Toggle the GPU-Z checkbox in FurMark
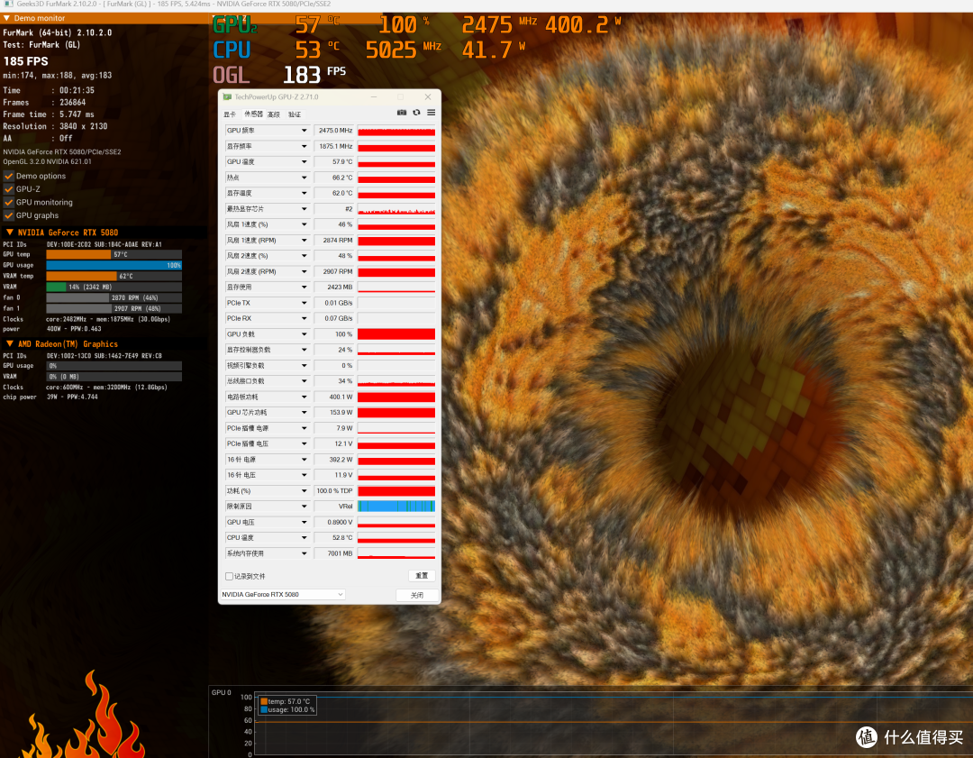Image resolution: width=973 pixels, height=758 pixels. tap(9, 188)
